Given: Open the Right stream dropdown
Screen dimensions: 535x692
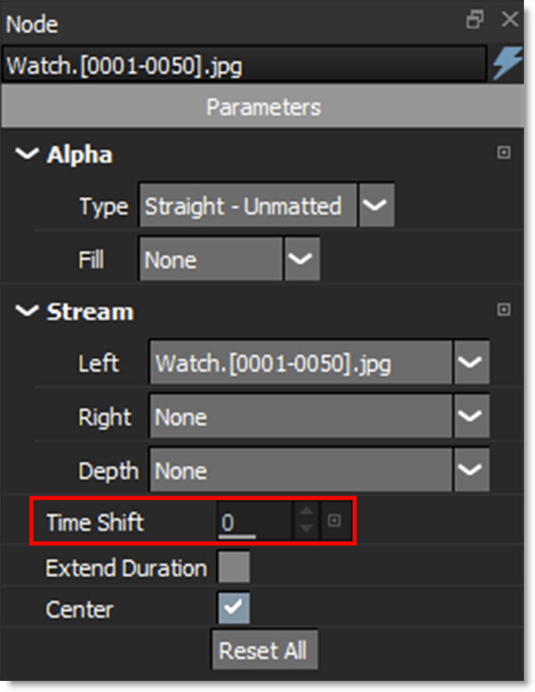Looking at the screenshot, I should tap(472, 416).
